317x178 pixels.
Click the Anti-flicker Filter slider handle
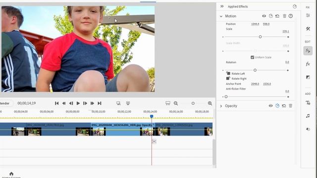[x=226, y=97]
